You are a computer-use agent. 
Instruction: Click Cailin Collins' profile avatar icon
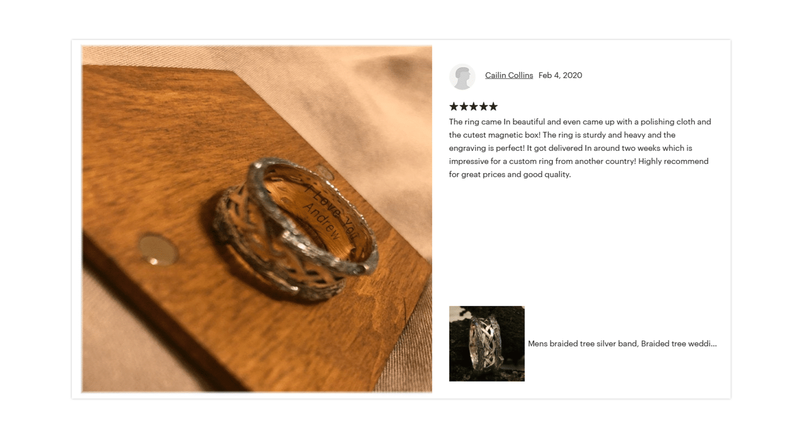462,76
